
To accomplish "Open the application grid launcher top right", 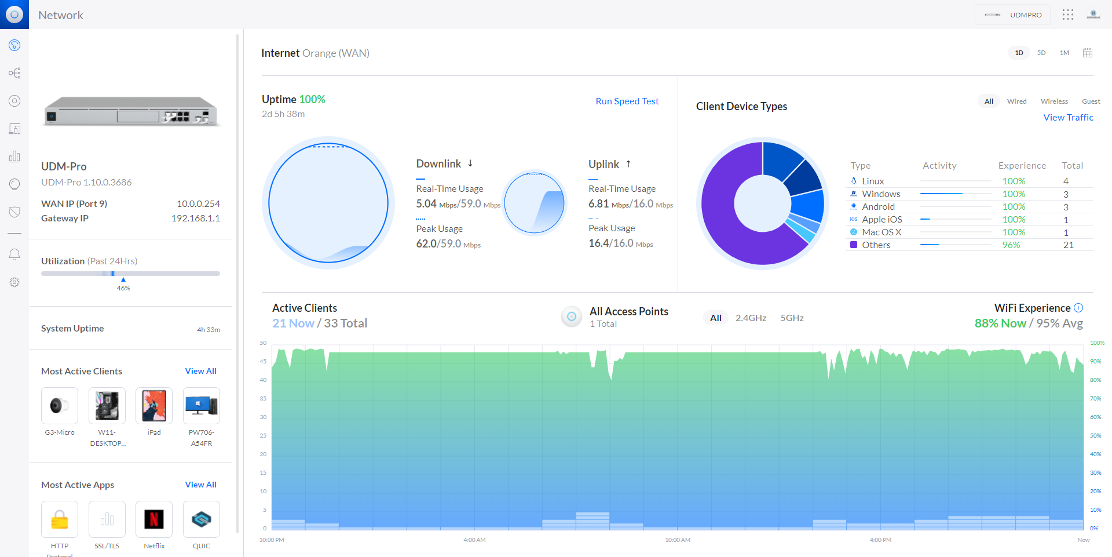I will 1067,14.
